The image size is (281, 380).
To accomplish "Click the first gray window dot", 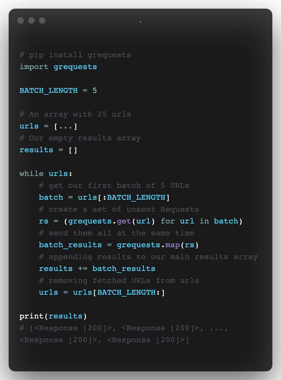I will coord(21,21).
